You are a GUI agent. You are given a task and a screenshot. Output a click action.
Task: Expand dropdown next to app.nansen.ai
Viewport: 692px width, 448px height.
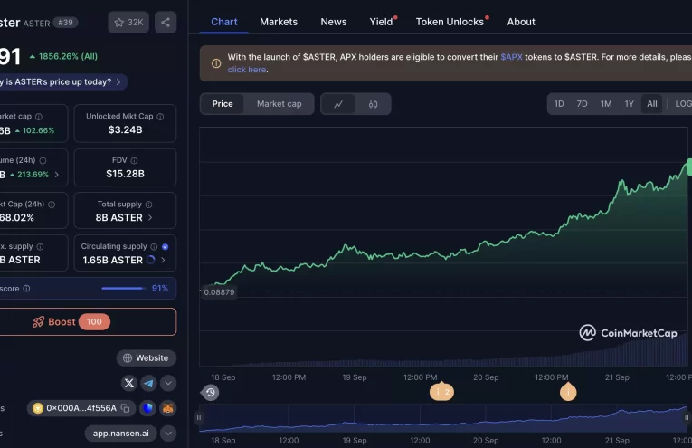pos(168,434)
